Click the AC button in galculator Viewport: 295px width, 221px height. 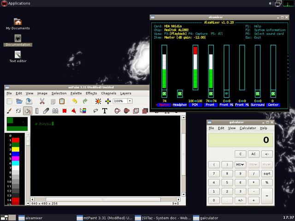(x=254, y=154)
